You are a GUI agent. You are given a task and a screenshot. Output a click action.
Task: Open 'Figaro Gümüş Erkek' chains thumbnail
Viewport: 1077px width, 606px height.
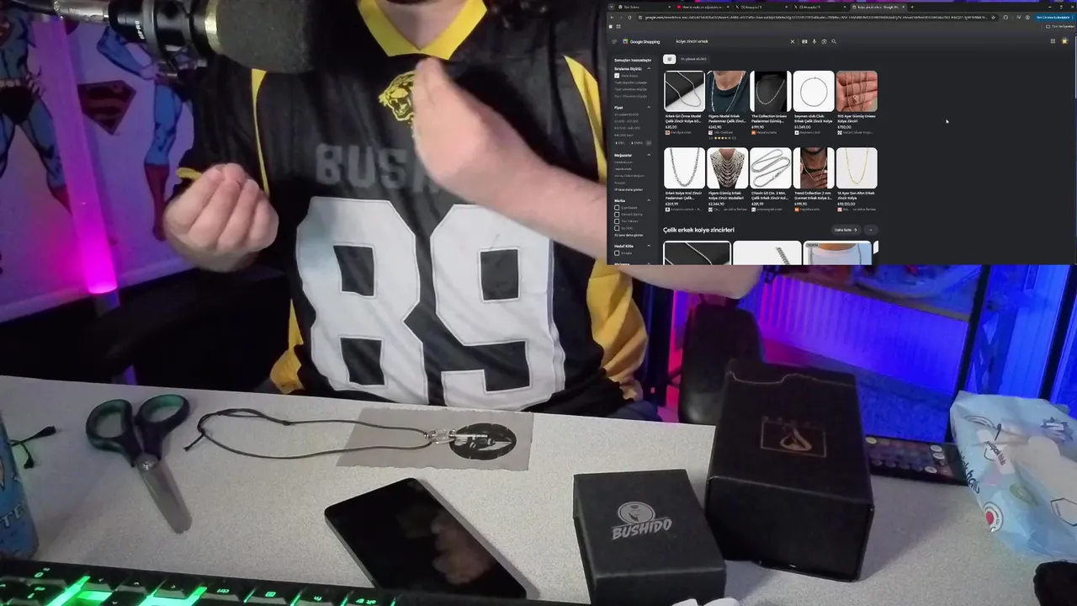pos(728,168)
